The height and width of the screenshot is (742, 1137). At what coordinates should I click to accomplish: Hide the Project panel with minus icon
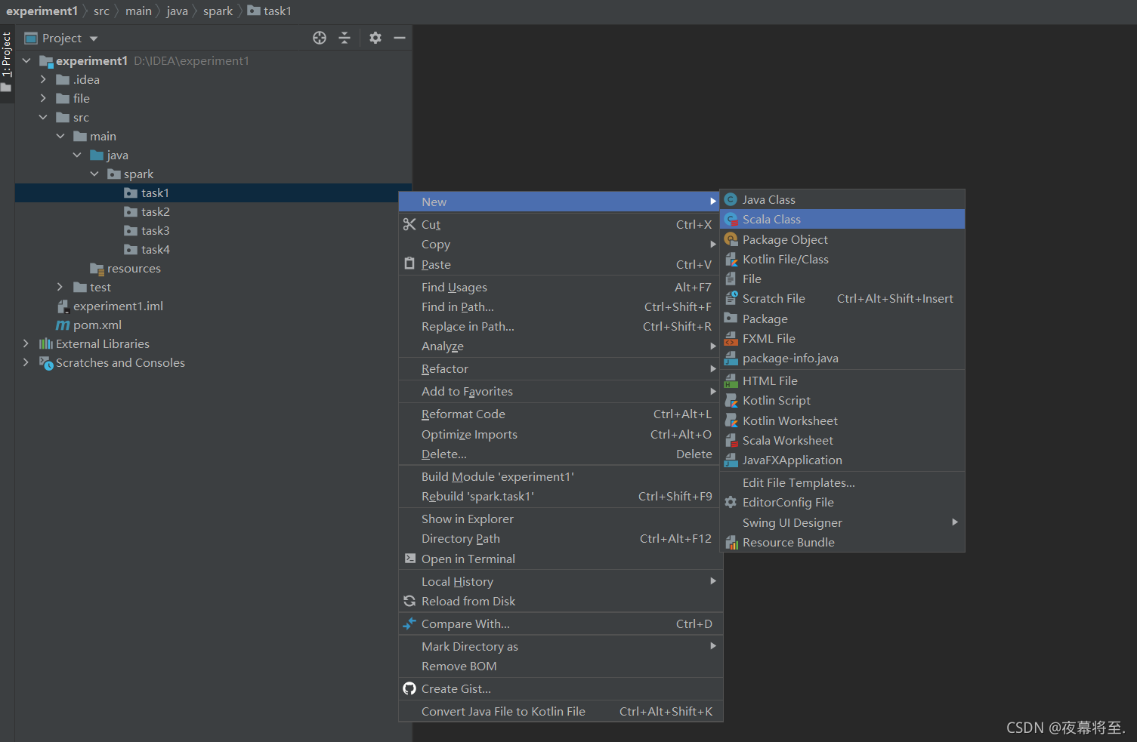(x=400, y=38)
